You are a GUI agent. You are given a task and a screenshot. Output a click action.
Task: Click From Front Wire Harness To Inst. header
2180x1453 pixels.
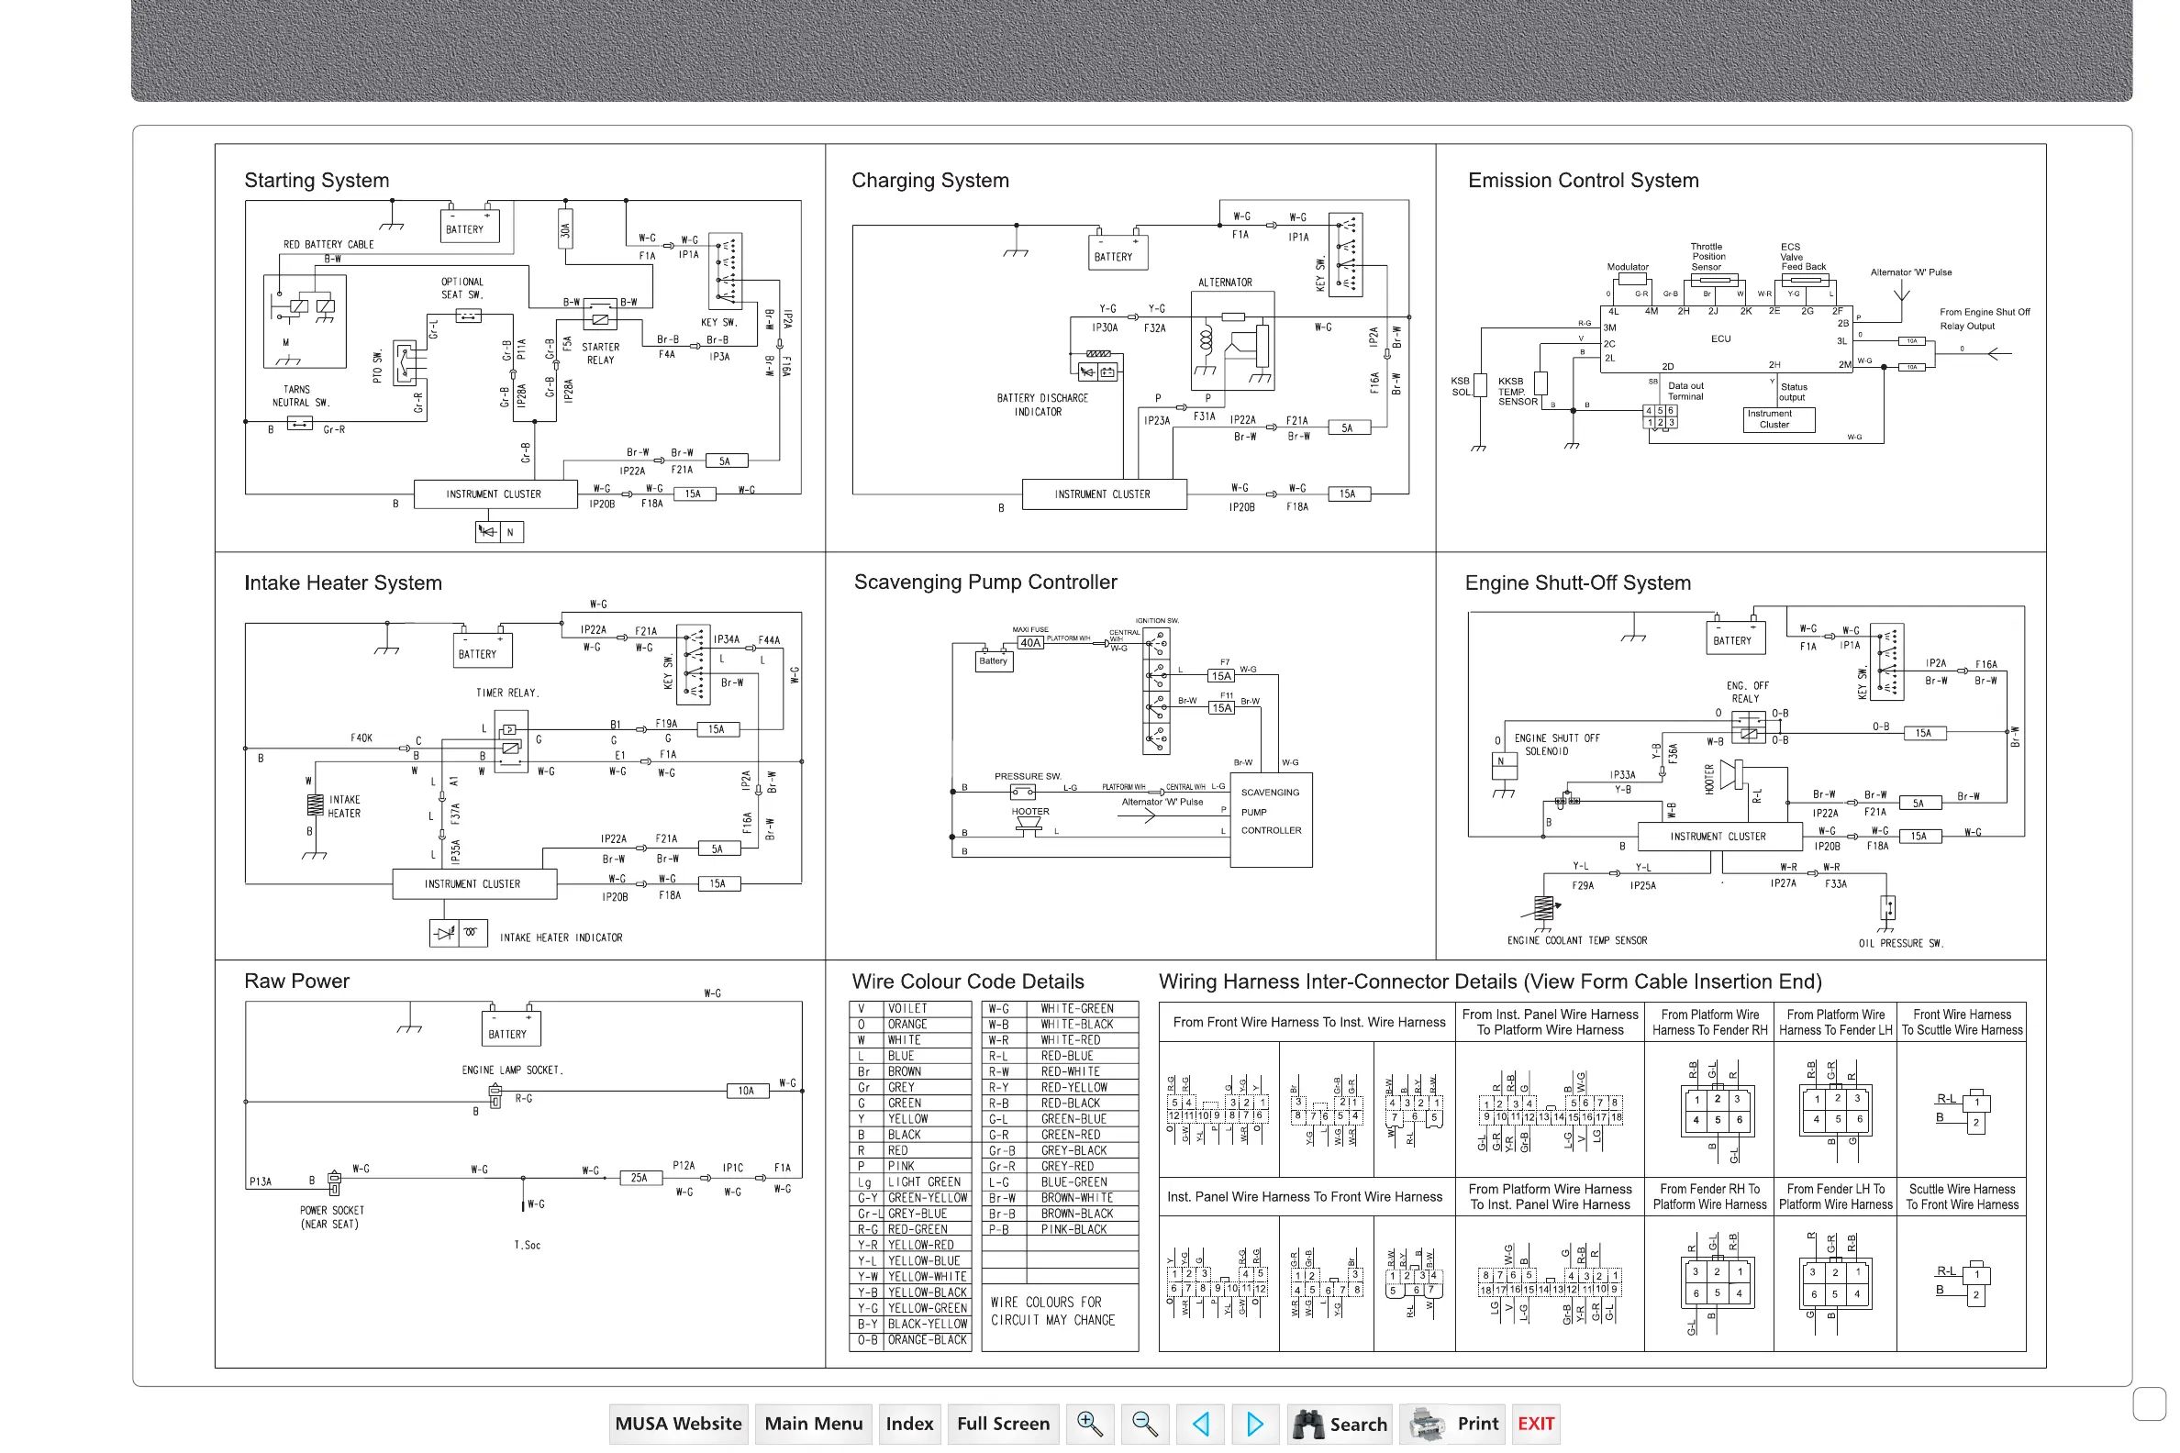click(1307, 1022)
